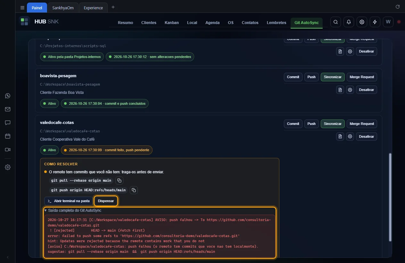The height and width of the screenshot is (263, 405).
Task: Click Abrir terminal na pasta
Action: (x=68, y=201)
